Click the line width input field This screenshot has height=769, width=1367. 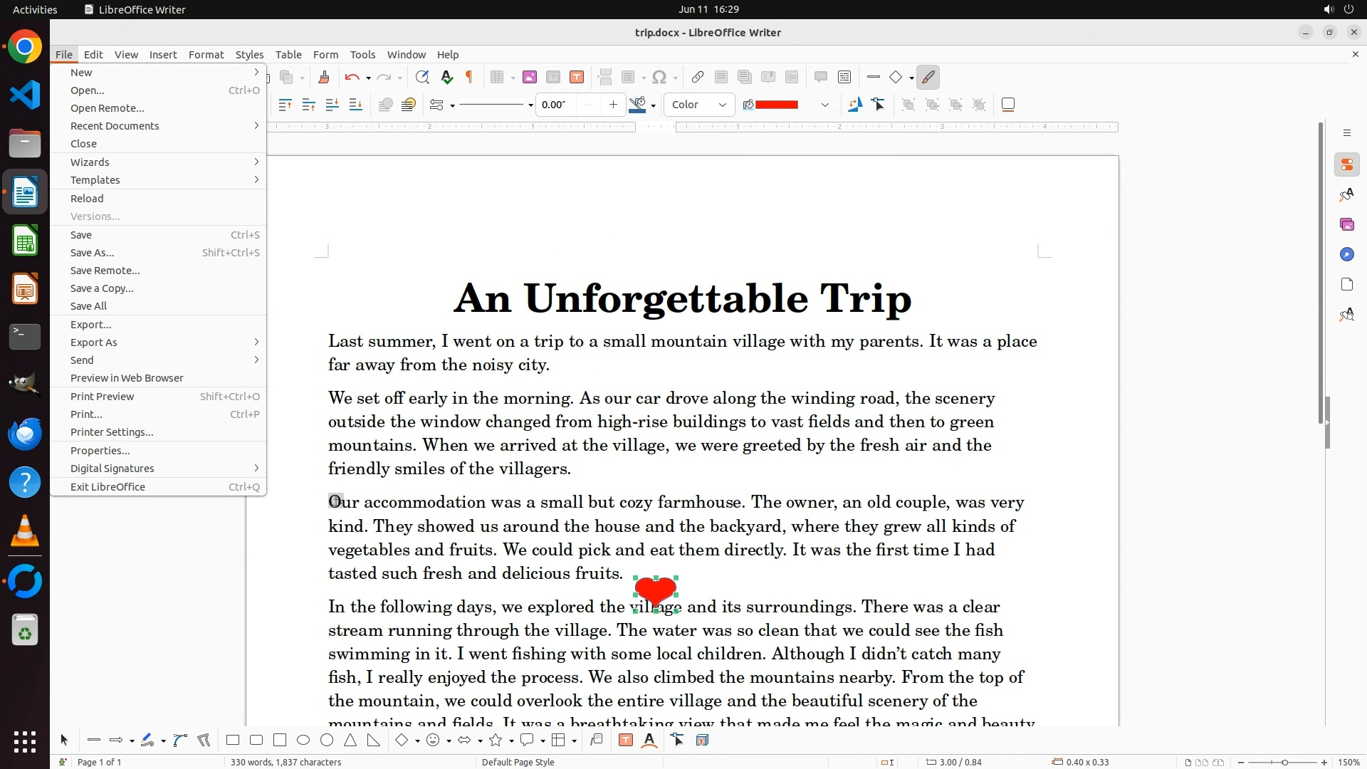pos(556,105)
